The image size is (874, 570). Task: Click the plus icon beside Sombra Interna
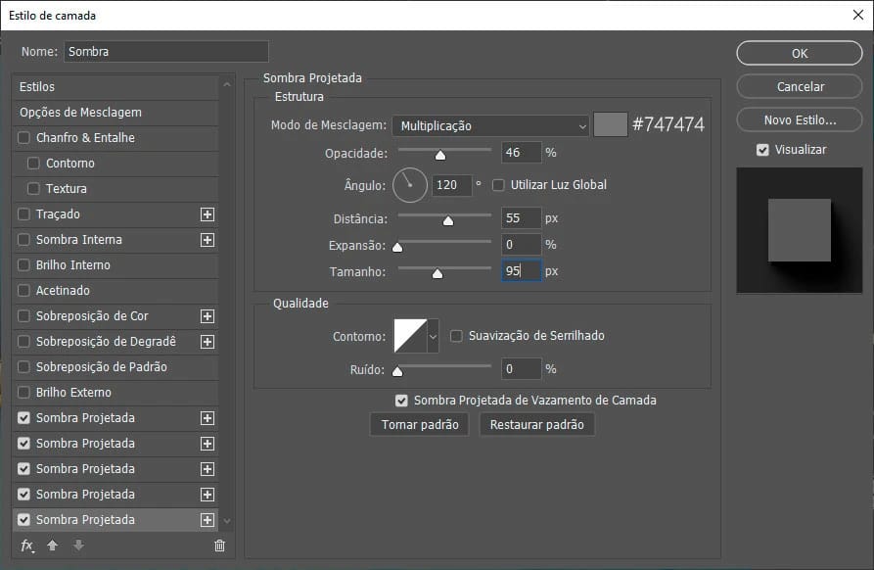207,240
